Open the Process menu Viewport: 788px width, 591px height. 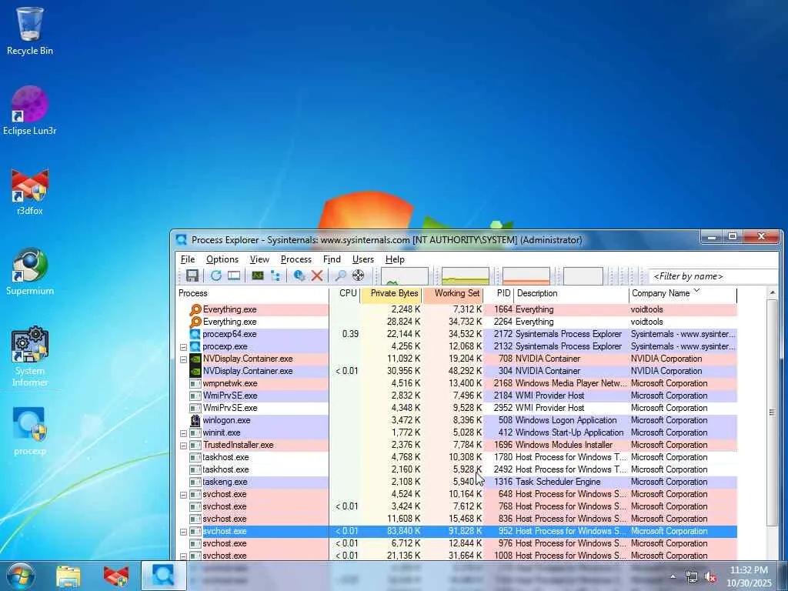(296, 259)
